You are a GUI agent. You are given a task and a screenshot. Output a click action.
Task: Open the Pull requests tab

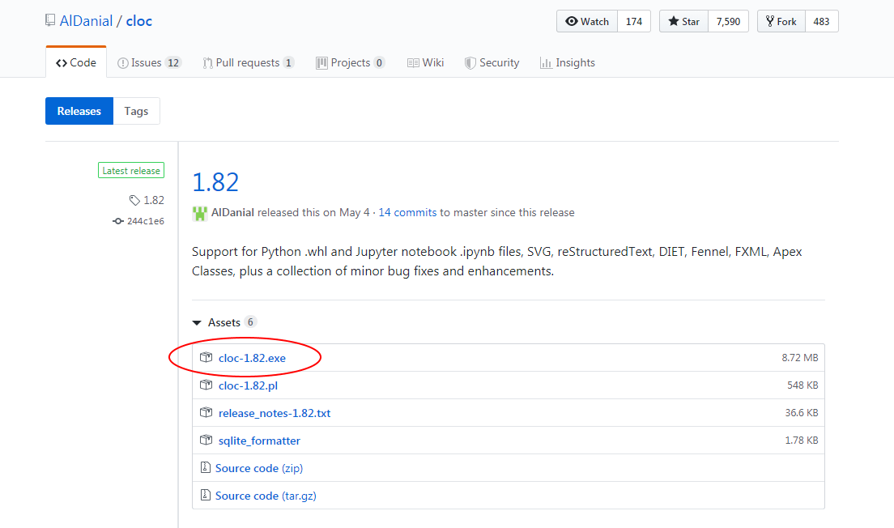[248, 62]
